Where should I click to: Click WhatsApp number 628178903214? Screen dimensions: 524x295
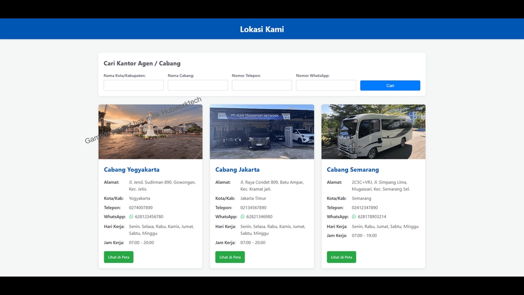[372, 217]
